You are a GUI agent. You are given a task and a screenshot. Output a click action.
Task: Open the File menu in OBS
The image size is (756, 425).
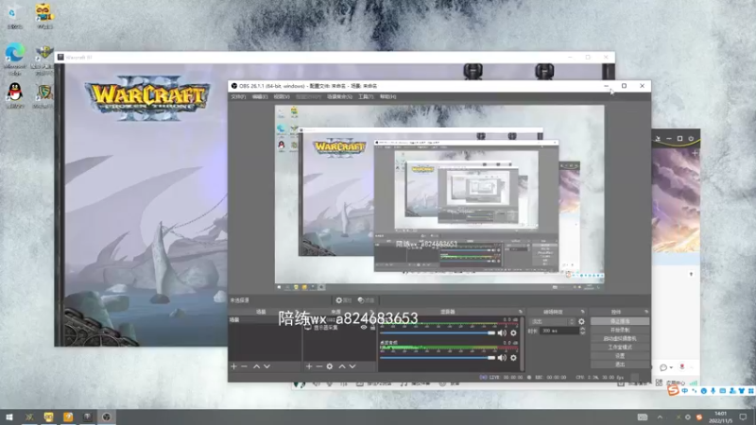[238, 97]
